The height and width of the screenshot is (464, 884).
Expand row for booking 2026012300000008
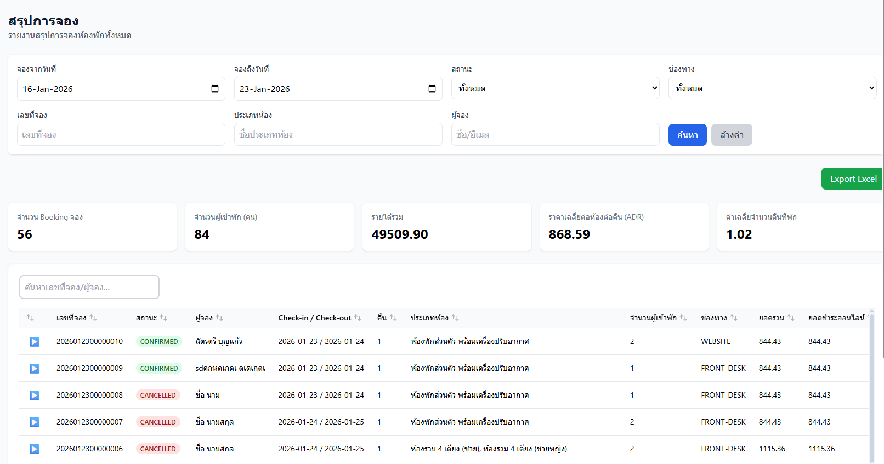(35, 396)
